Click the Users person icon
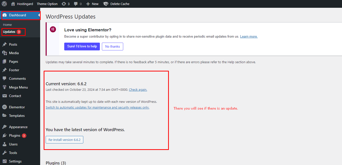342x165 pixels. pos(5,144)
